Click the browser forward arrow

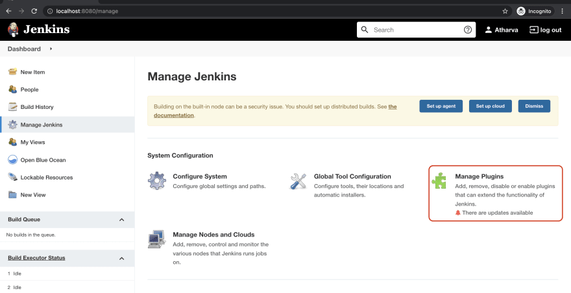coord(21,11)
